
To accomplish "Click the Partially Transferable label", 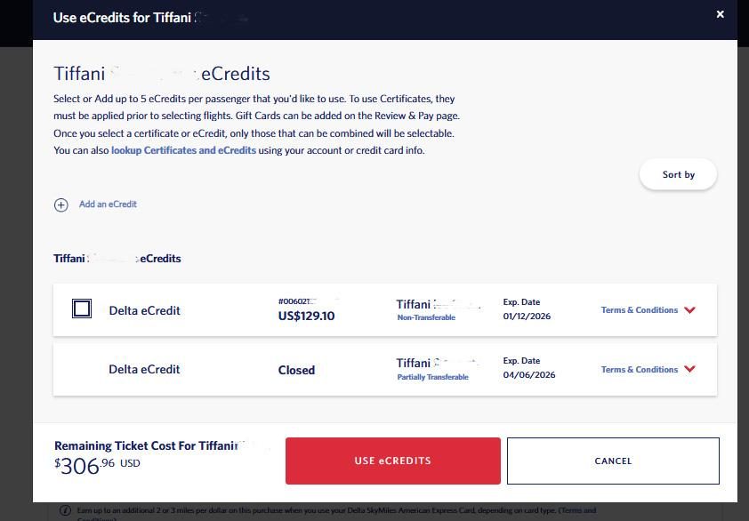I will point(432,377).
